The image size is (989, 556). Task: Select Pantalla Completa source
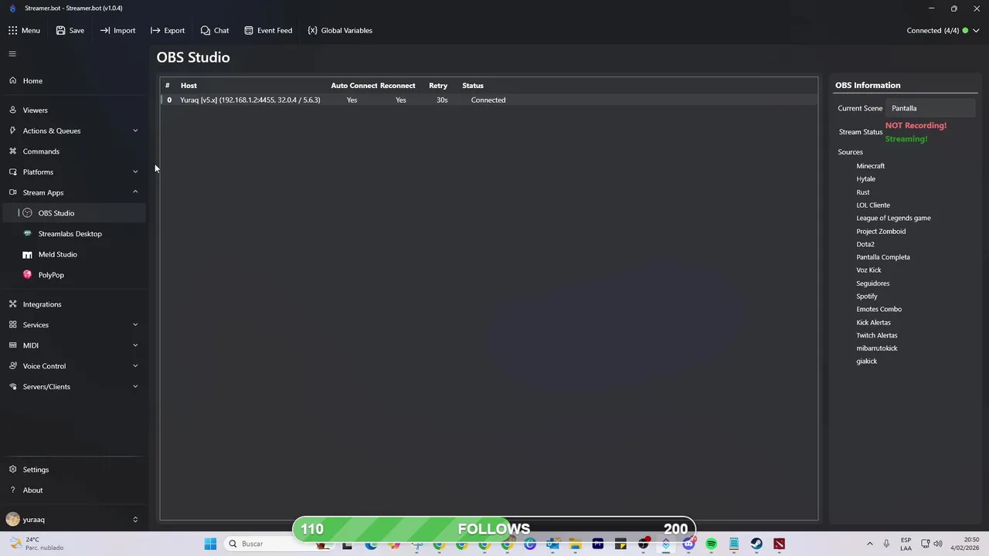(883, 257)
